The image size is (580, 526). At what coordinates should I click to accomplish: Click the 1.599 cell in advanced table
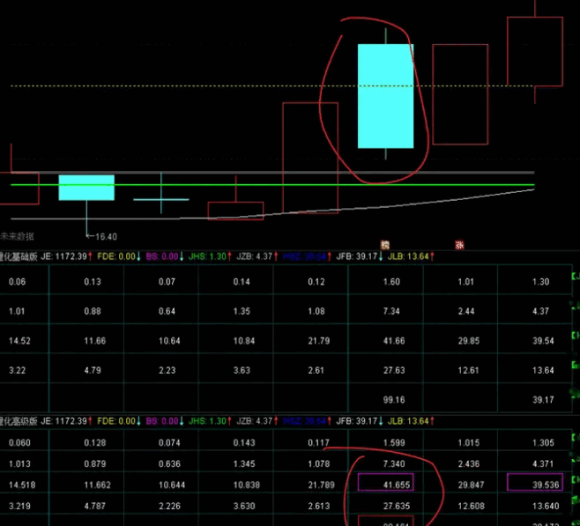click(394, 443)
